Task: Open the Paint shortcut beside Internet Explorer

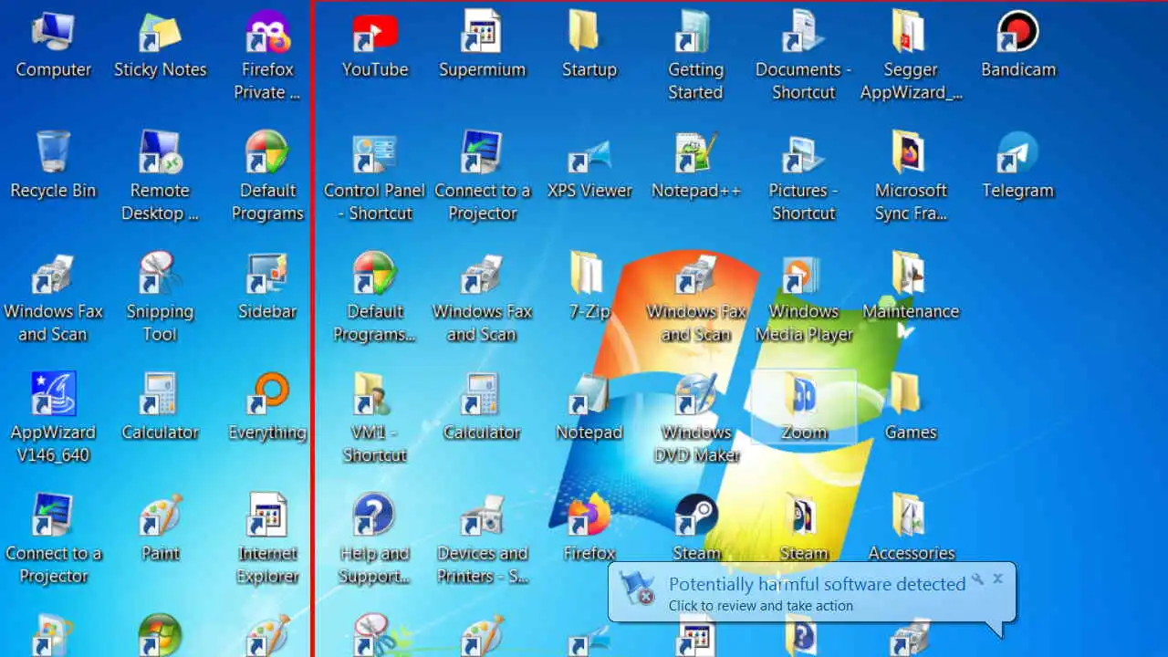Action: pos(160,527)
